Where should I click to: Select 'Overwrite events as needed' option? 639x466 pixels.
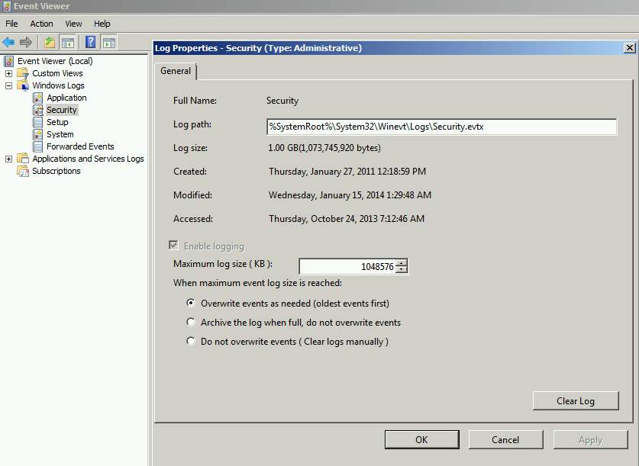191,304
